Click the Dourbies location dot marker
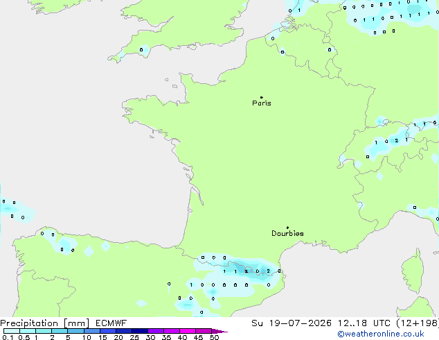This screenshot has height=340, width=439. [287, 228]
